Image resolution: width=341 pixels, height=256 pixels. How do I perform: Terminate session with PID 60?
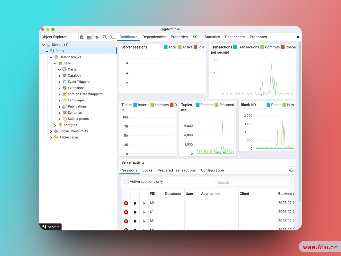126,203
